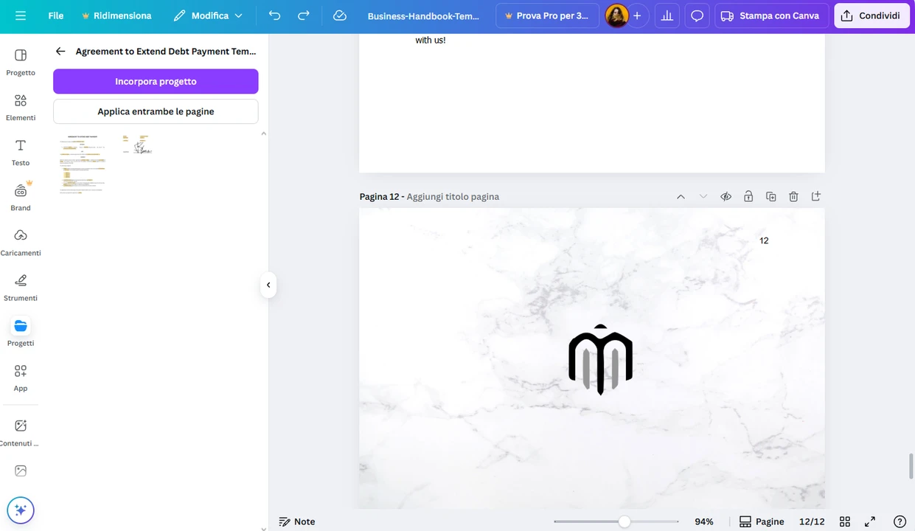Open the user profile avatar
915x531 pixels.
pos(616,15)
